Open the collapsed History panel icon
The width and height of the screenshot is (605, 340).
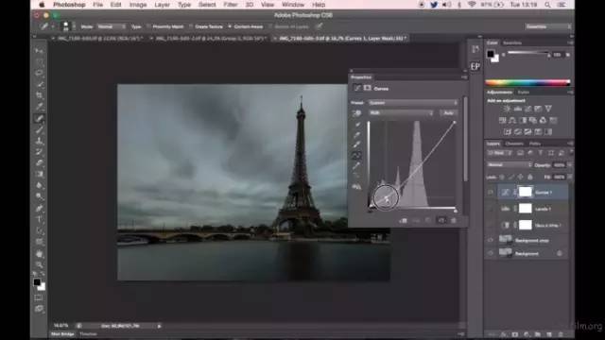(475, 49)
